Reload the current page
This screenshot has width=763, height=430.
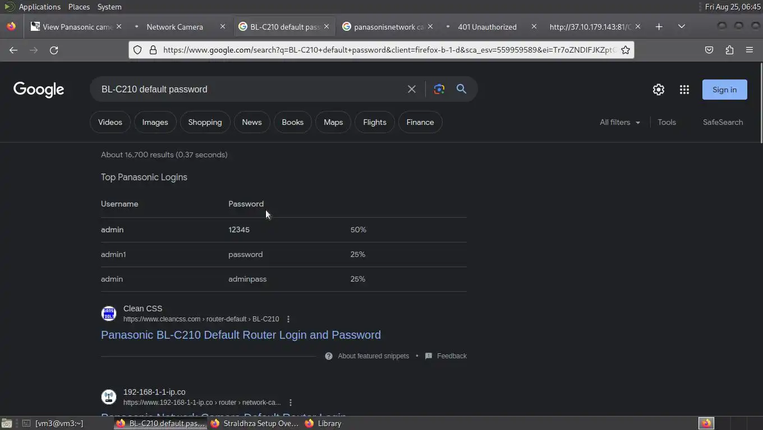click(x=54, y=50)
